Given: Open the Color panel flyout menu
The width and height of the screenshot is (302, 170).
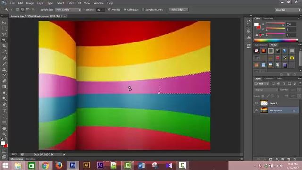Looking at the screenshot, I should (x=300, y=18).
